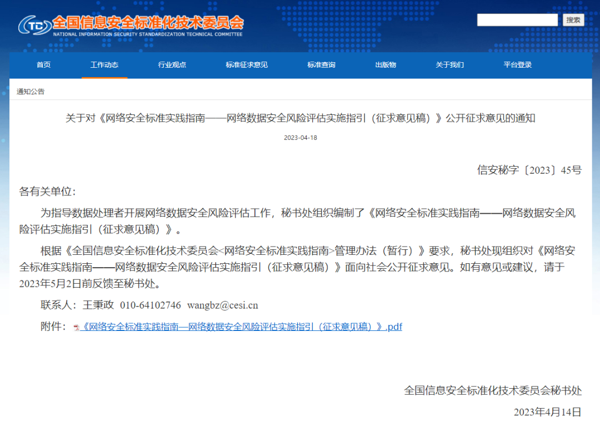The height and width of the screenshot is (422, 600).
Task: Click the 附件 label
Action: click(x=53, y=326)
